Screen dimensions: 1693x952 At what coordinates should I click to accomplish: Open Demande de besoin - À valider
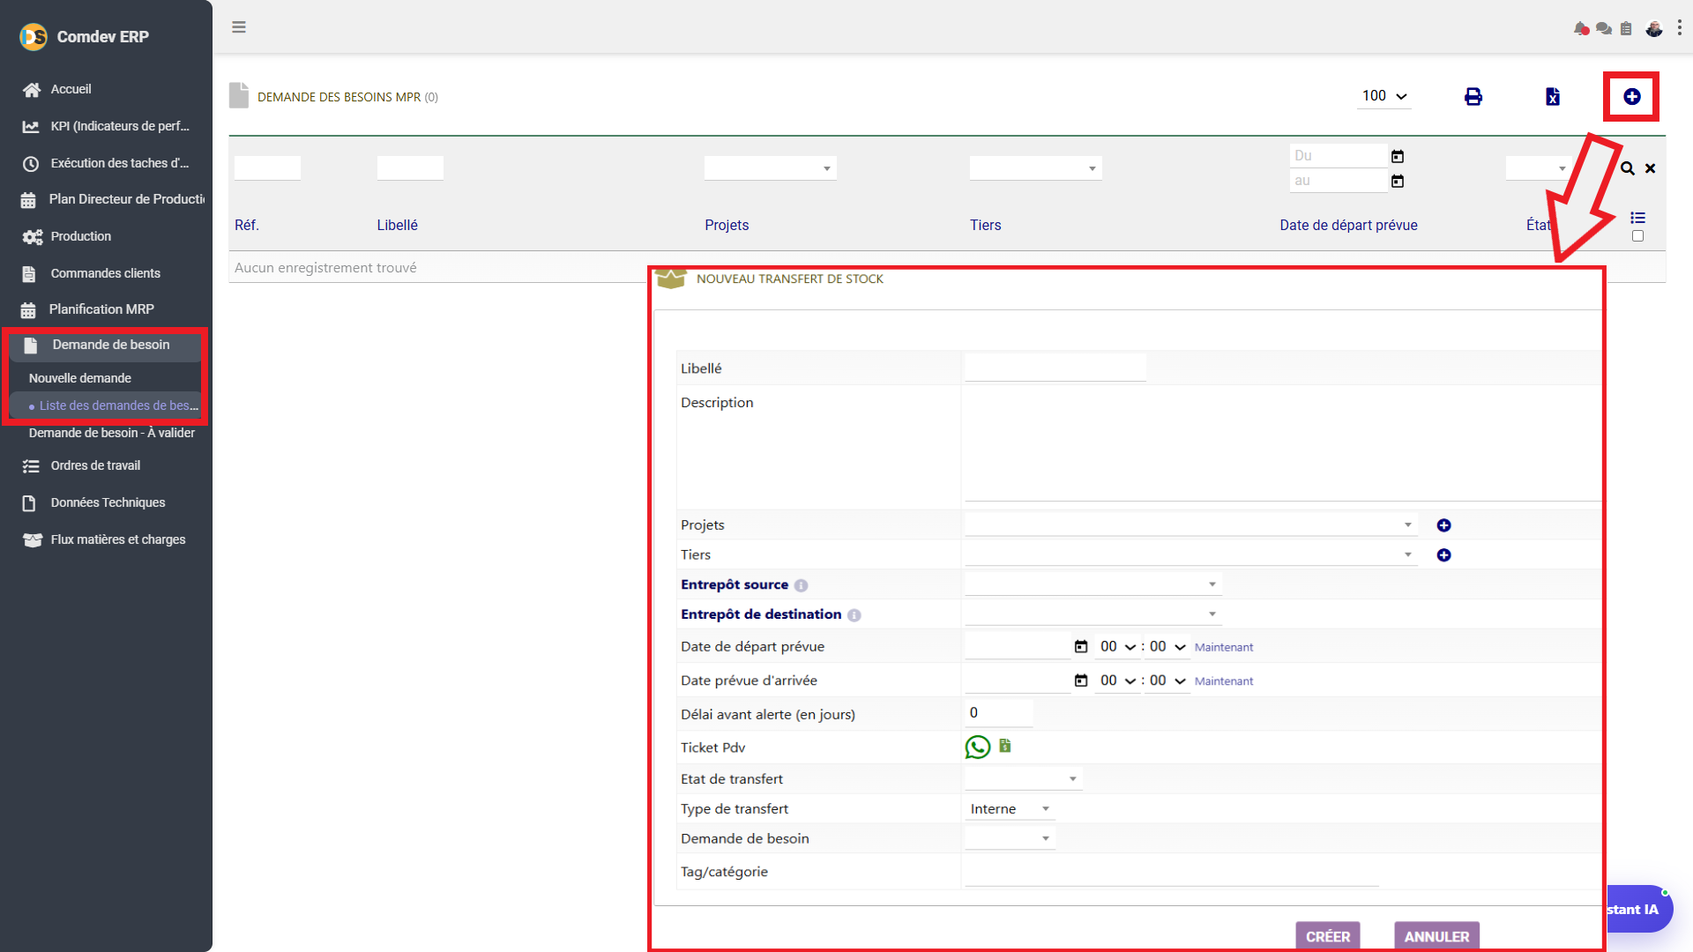pos(112,433)
